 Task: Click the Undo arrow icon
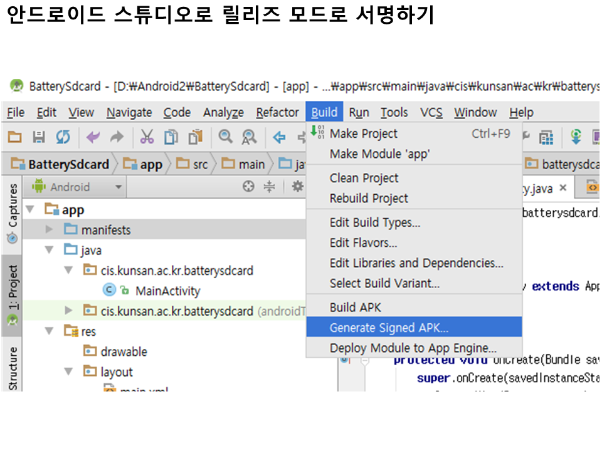pos(93,137)
